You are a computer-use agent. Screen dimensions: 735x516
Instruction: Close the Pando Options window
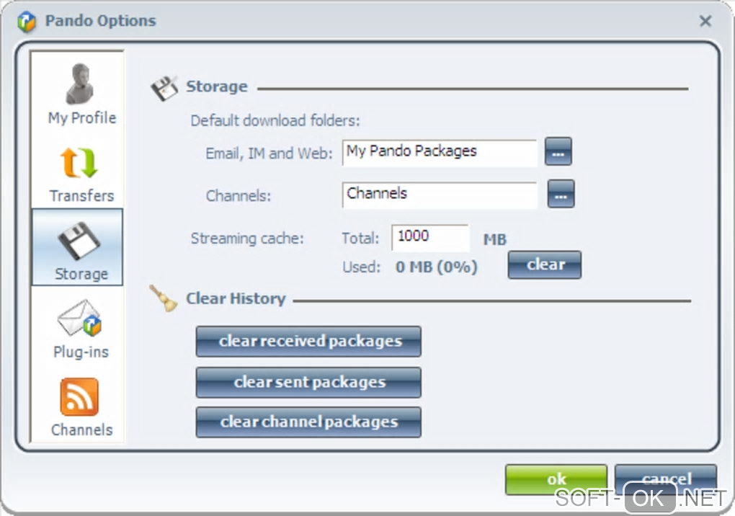[705, 22]
